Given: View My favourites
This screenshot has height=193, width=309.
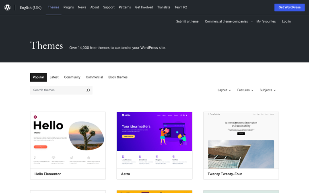Looking at the screenshot, I should [266, 21].
